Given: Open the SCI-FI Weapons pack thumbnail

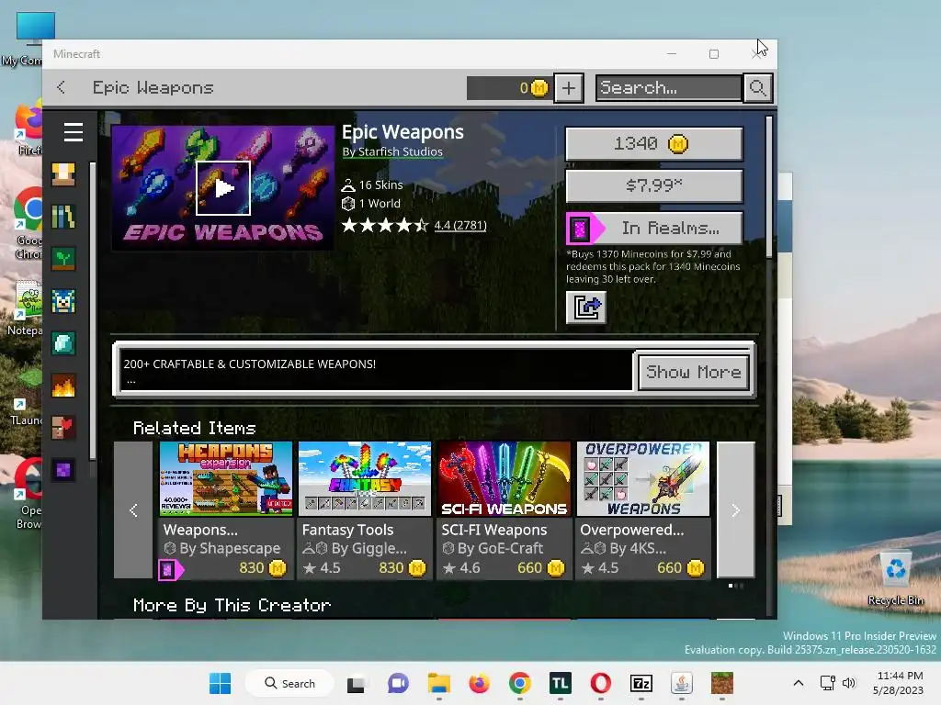Looking at the screenshot, I should (505, 479).
